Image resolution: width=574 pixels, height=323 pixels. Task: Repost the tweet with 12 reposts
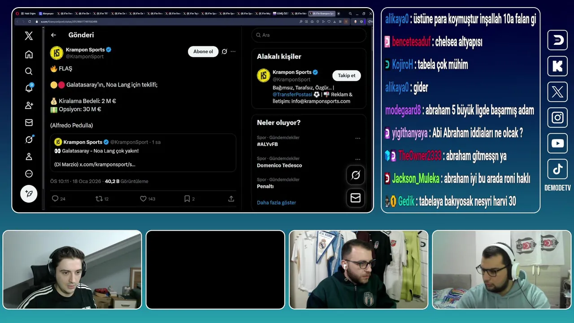tap(102, 199)
